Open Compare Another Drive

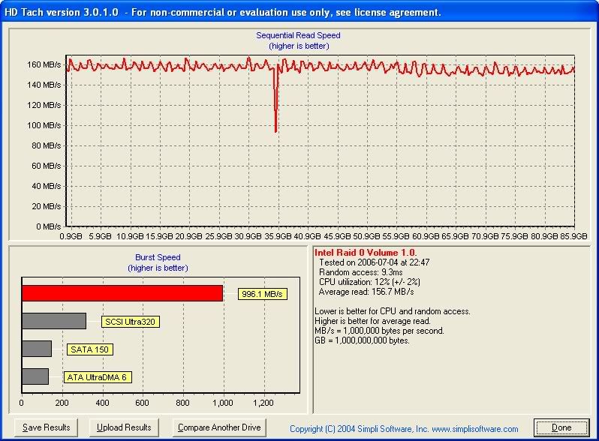coord(220,427)
